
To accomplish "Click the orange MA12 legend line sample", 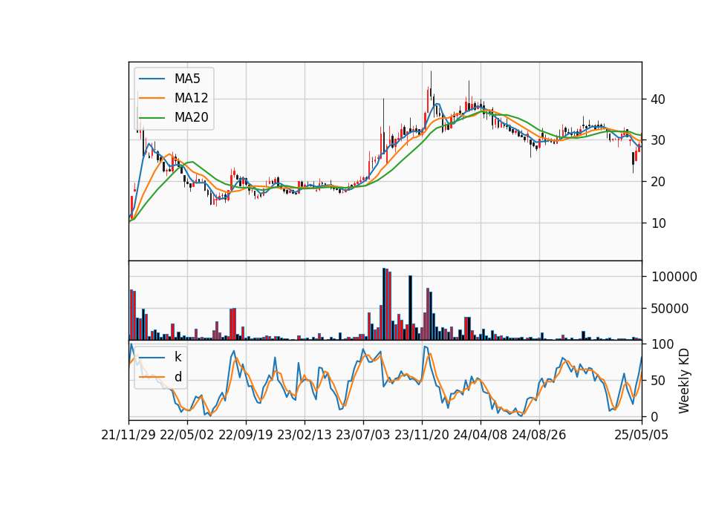I will [152, 98].
